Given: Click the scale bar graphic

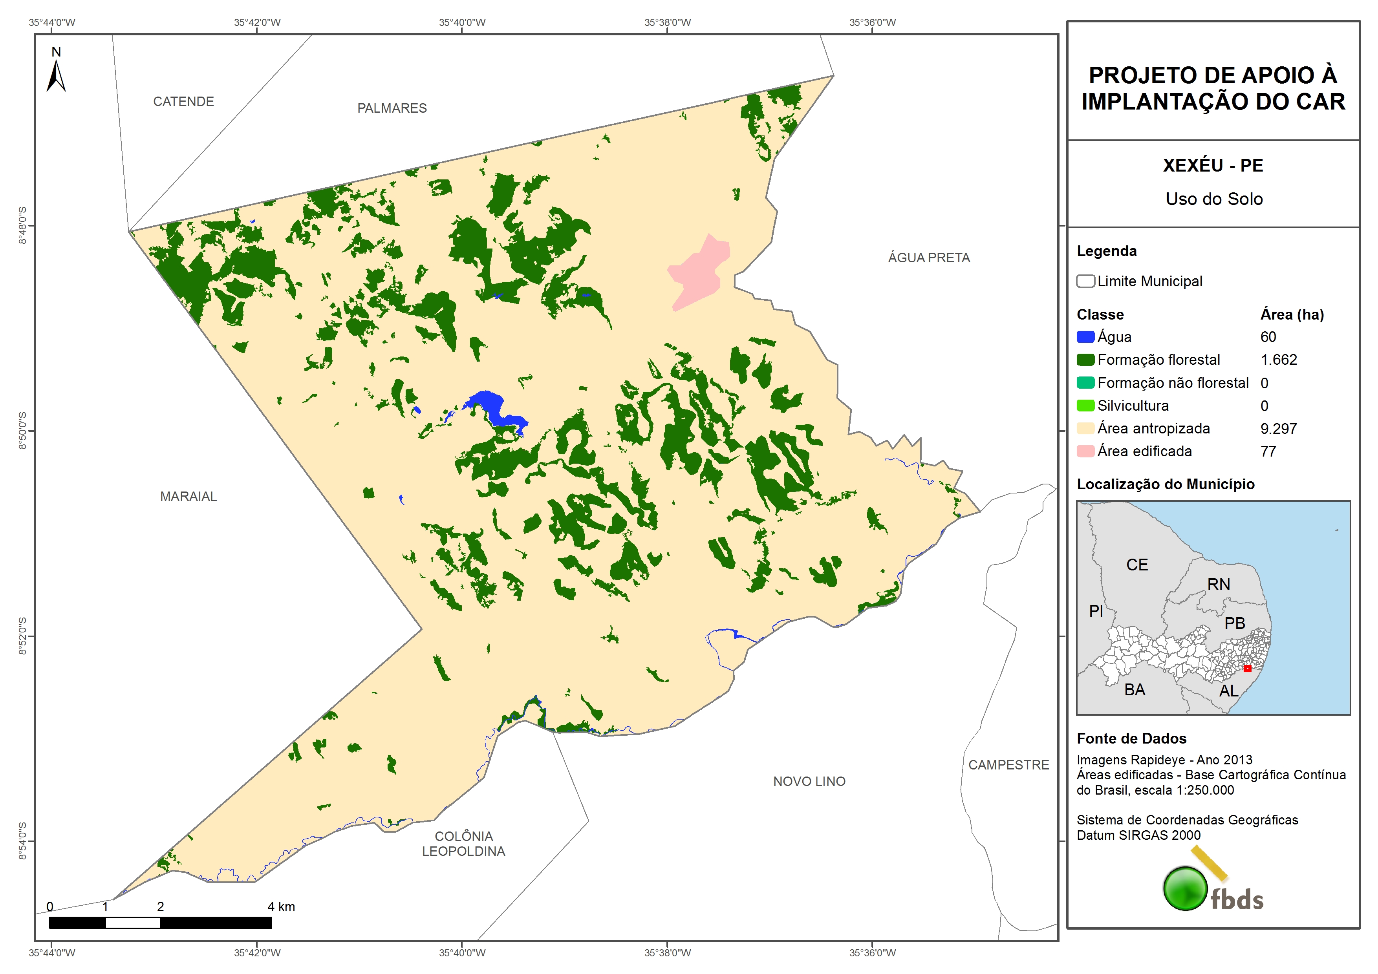Looking at the screenshot, I should pos(160,923).
